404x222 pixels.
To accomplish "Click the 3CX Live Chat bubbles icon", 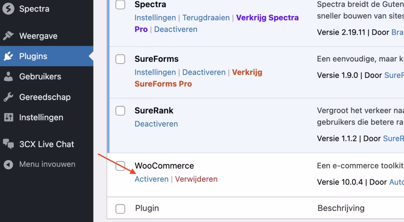I will click(8, 144).
